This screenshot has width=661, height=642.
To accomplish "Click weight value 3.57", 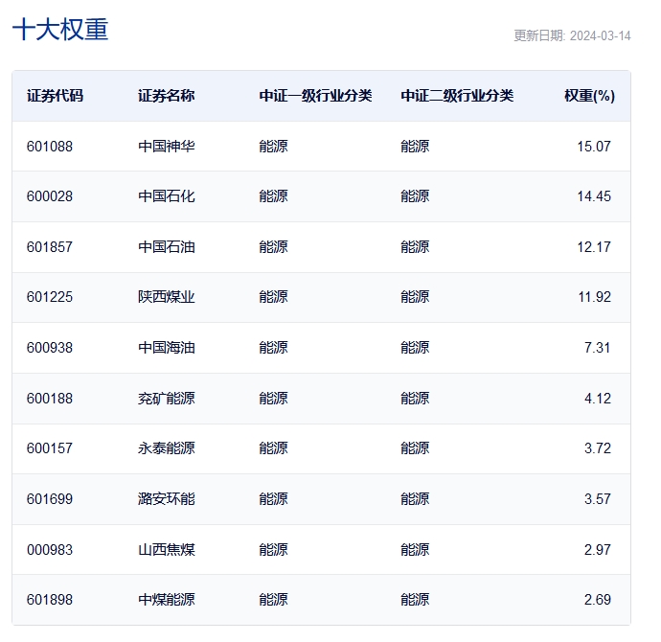I will pos(598,498).
